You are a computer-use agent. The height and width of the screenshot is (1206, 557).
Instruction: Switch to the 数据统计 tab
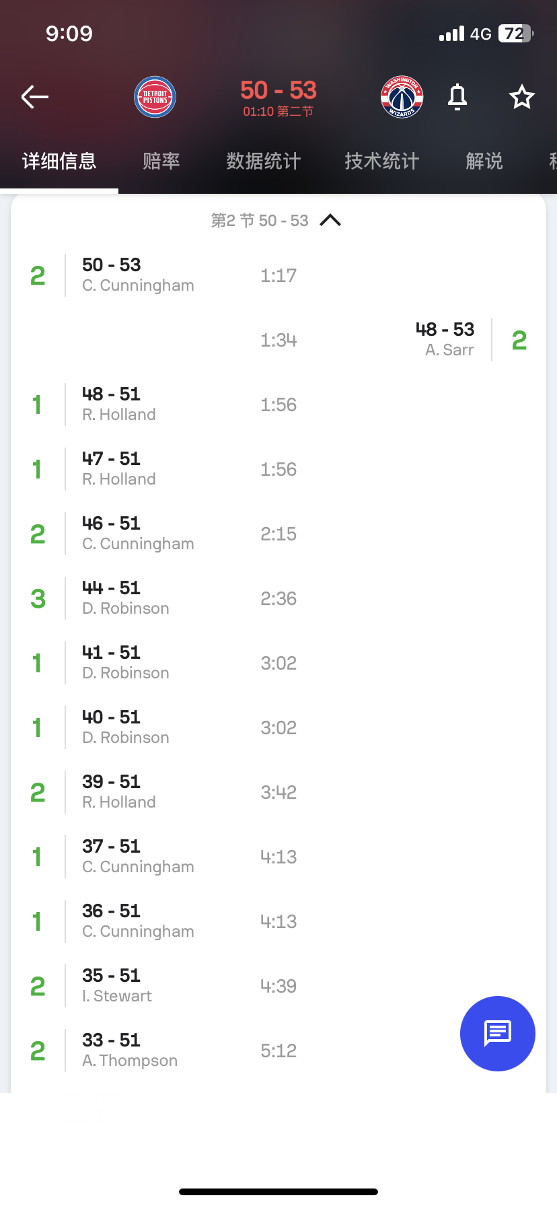coord(263,162)
